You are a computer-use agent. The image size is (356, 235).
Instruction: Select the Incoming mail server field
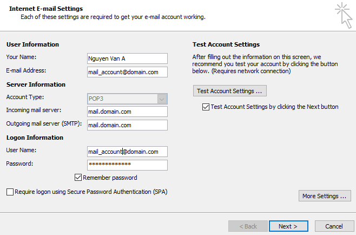tap(127, 112)
